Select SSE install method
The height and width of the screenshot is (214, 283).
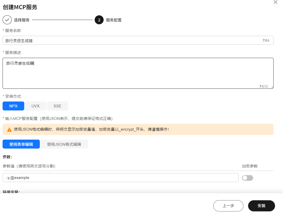coord(57,106)
